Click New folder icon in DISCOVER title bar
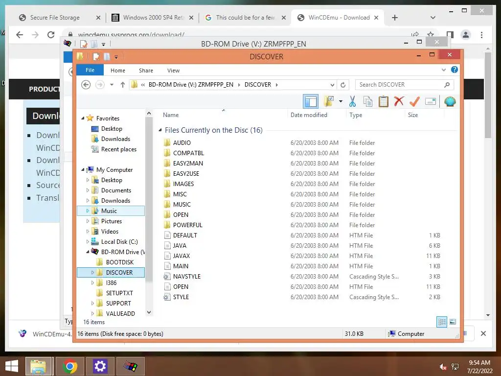 point(107,57)
